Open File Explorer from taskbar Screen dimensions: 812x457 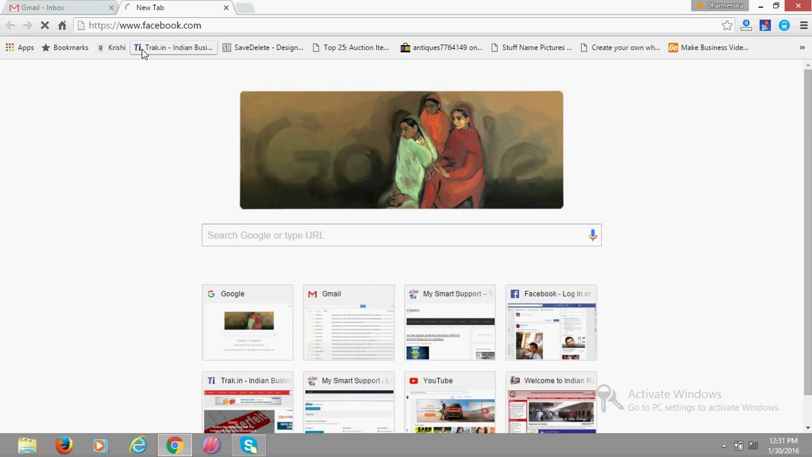coord(27,446)
